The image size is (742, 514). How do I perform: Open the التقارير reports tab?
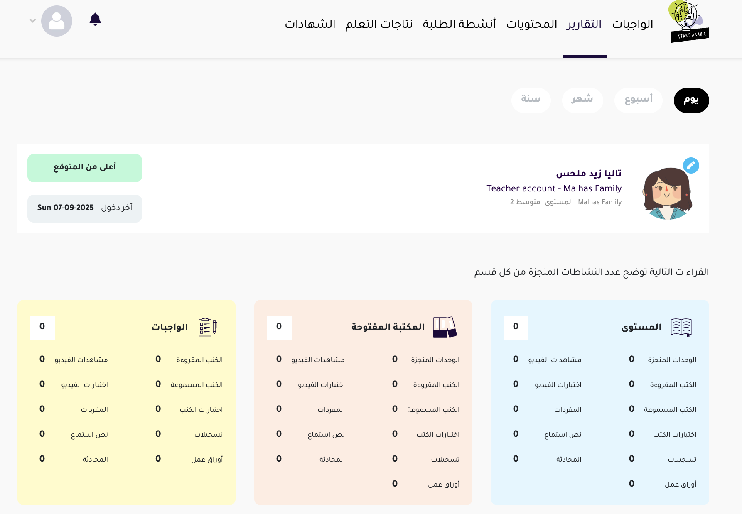584,24
